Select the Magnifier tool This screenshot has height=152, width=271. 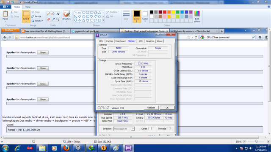[x=58, y=19]
